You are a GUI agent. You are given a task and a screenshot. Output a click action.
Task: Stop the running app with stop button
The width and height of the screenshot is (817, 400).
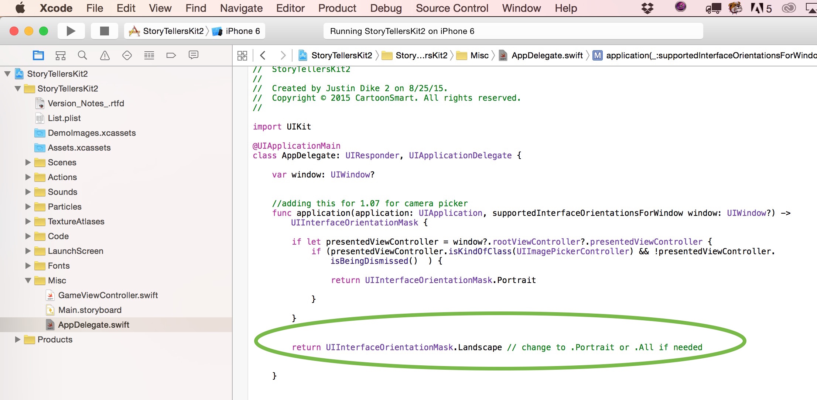click(x=104, y=31)
